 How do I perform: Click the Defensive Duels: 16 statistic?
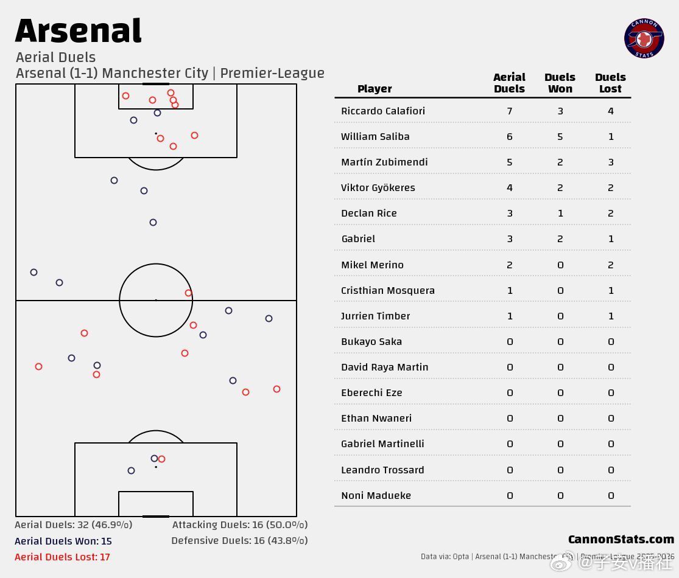(x=239, y=541)
